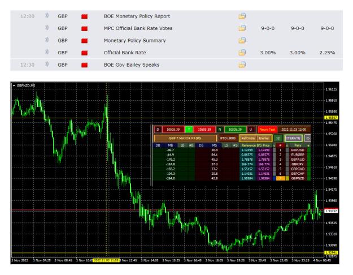Screen dimensions: 353x275
Task: Click the Official Bank Rate event title
Action: click(x=125, y=53)
